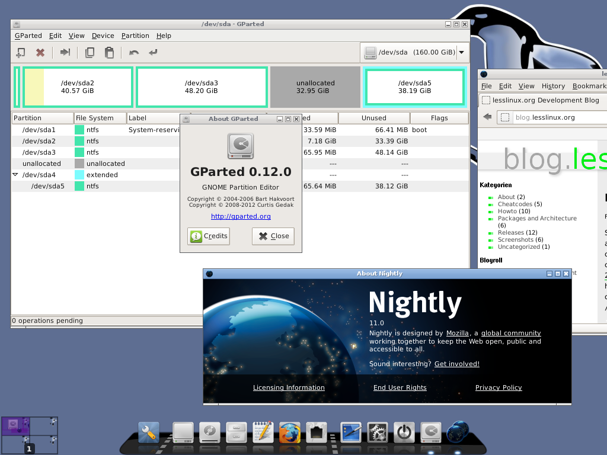
Task: Select the lesslinux.org Development Blog tab
Action: (x=542, y=100)
